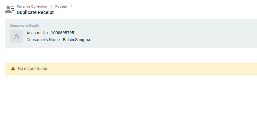Click the word Sangma in consumer name
257x130 pixels.
pyautogui.click(x=83, y=40)
